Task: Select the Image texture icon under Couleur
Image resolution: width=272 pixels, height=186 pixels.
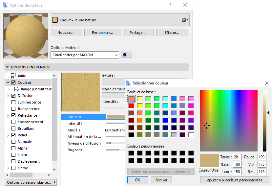Action: tap(17, 89)
